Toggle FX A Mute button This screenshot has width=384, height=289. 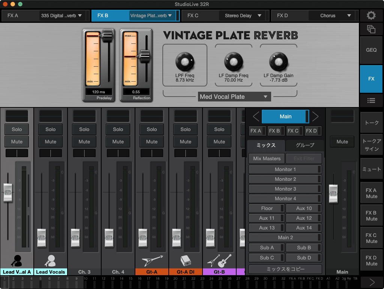click(371, 193)
